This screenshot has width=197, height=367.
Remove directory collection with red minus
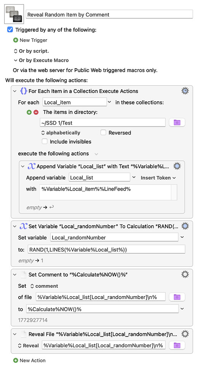(36, 112)
